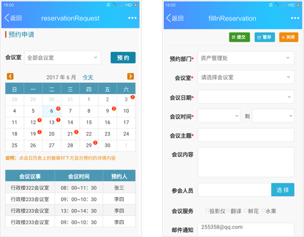The height and width of the screenshot is (237, 304).
Task: Select June 15 in the calendar
Action: [x=89, y=122]
